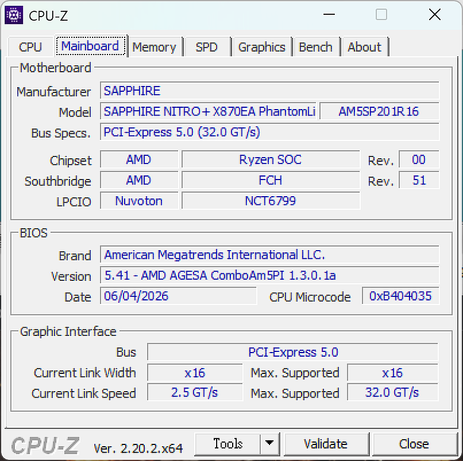
Task: Click the Ver. 2.20.2.x64 version text
Action: pyautogui.click(x=138, y=449)
